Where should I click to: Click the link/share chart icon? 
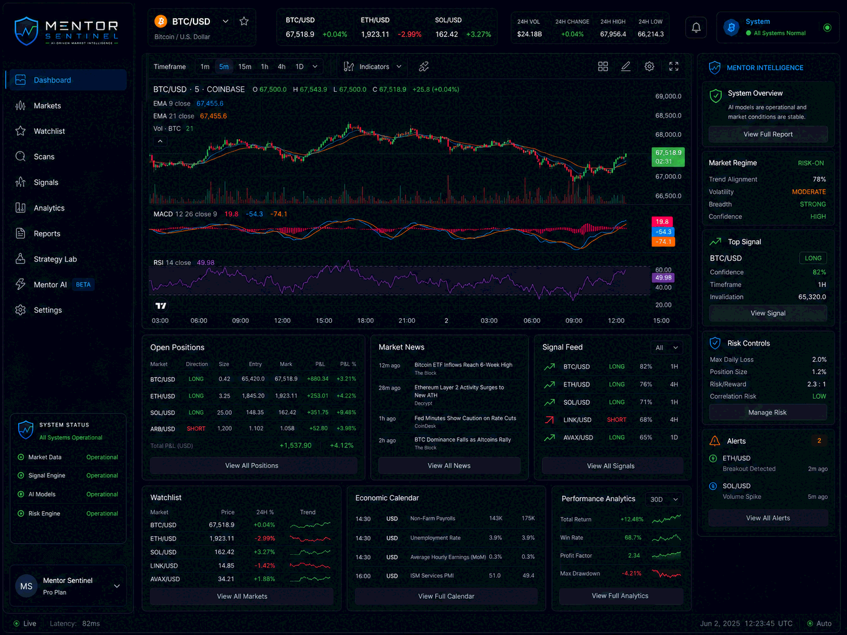424,67
